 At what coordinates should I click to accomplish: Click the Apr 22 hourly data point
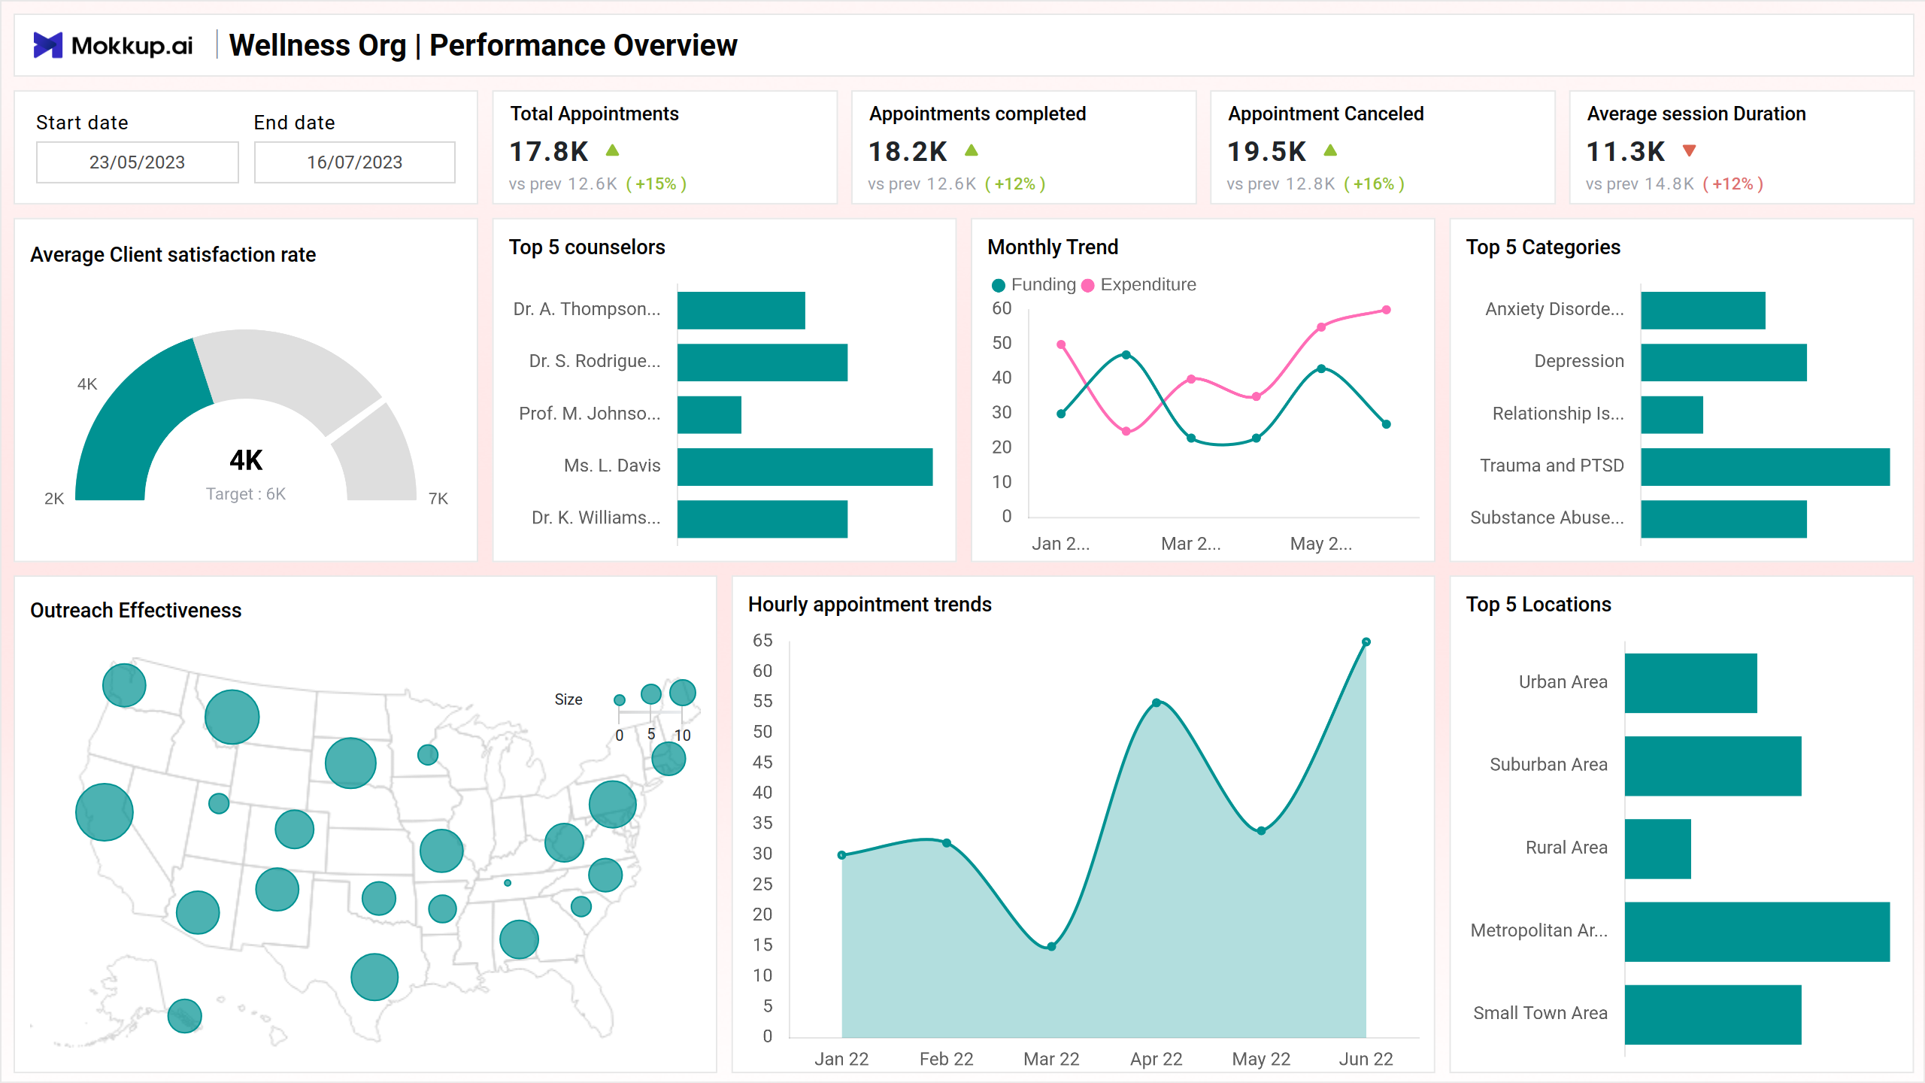click(x=1157, y=703)
